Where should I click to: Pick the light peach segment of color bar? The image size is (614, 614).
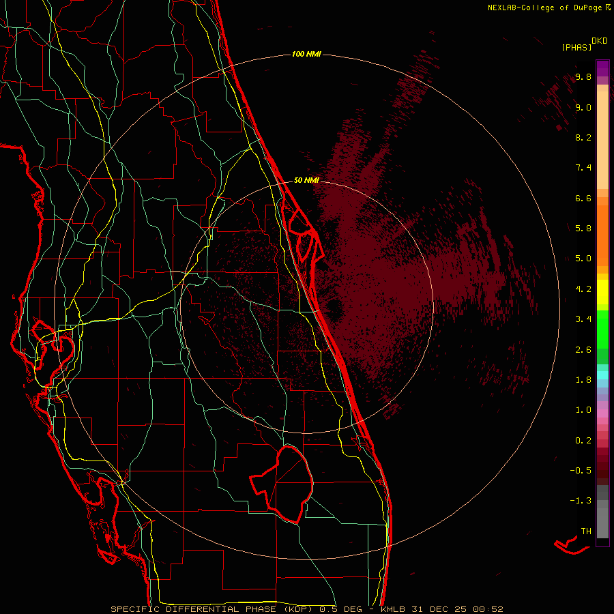tap(602, 141)
